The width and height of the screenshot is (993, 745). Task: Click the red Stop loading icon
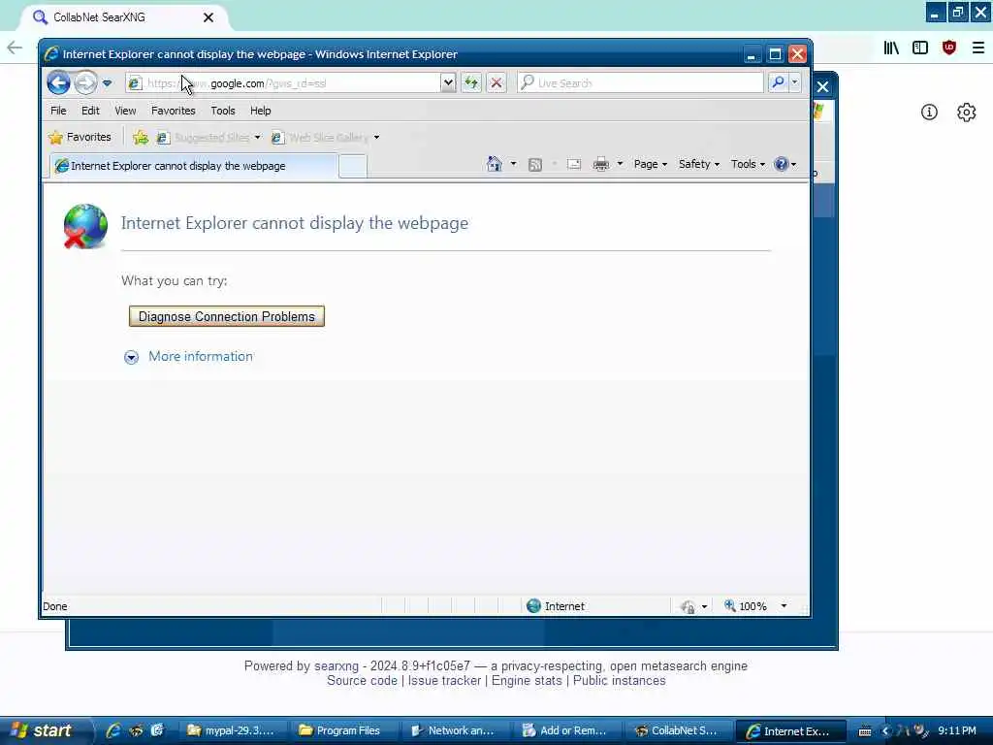tap(496, 83)
